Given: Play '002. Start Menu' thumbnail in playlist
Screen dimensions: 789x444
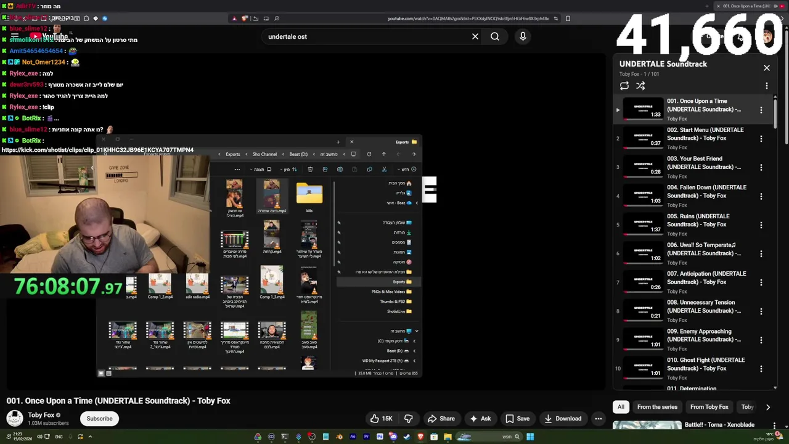Looking at the screenshot, I should tap(643, 138).
